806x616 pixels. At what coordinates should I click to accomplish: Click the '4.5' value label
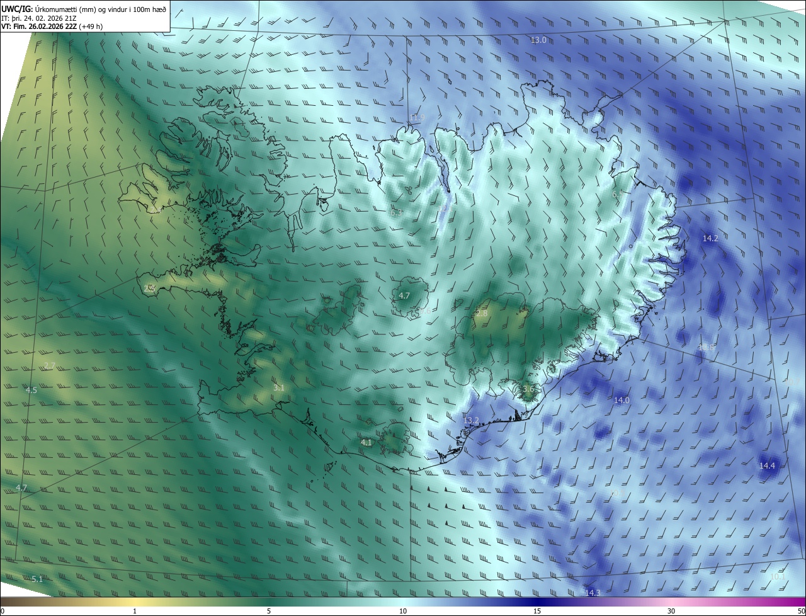point(31,390)
